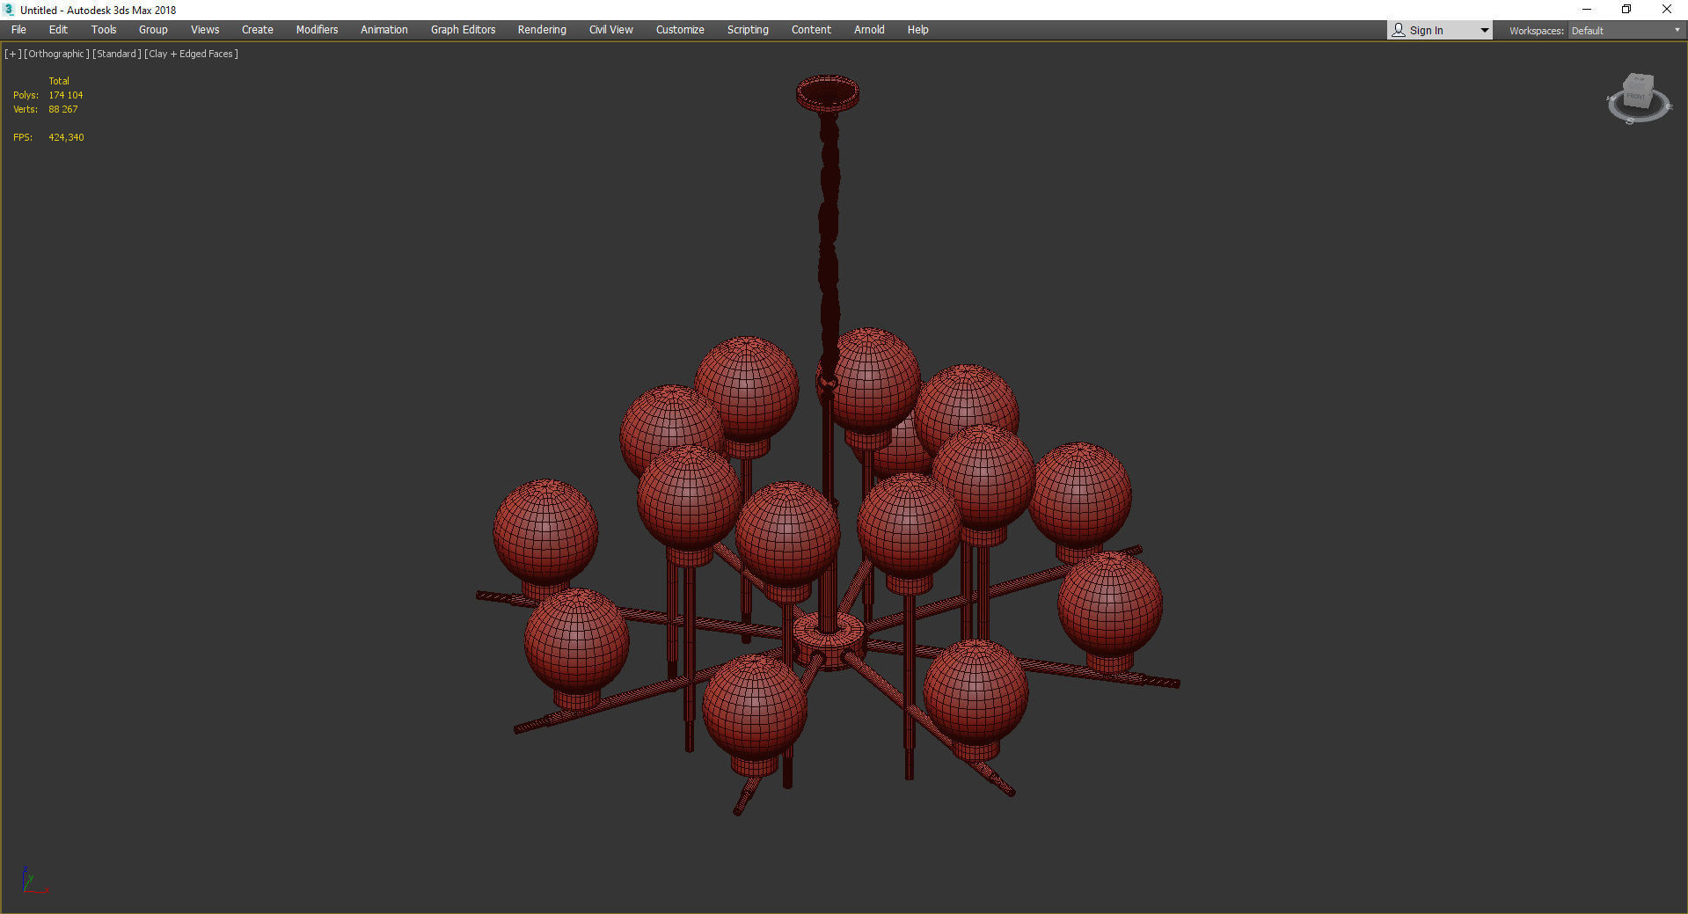Select the chandelier's ceiling canopy ring
The image size is (1688, 914).
click(x=828, y=92)
